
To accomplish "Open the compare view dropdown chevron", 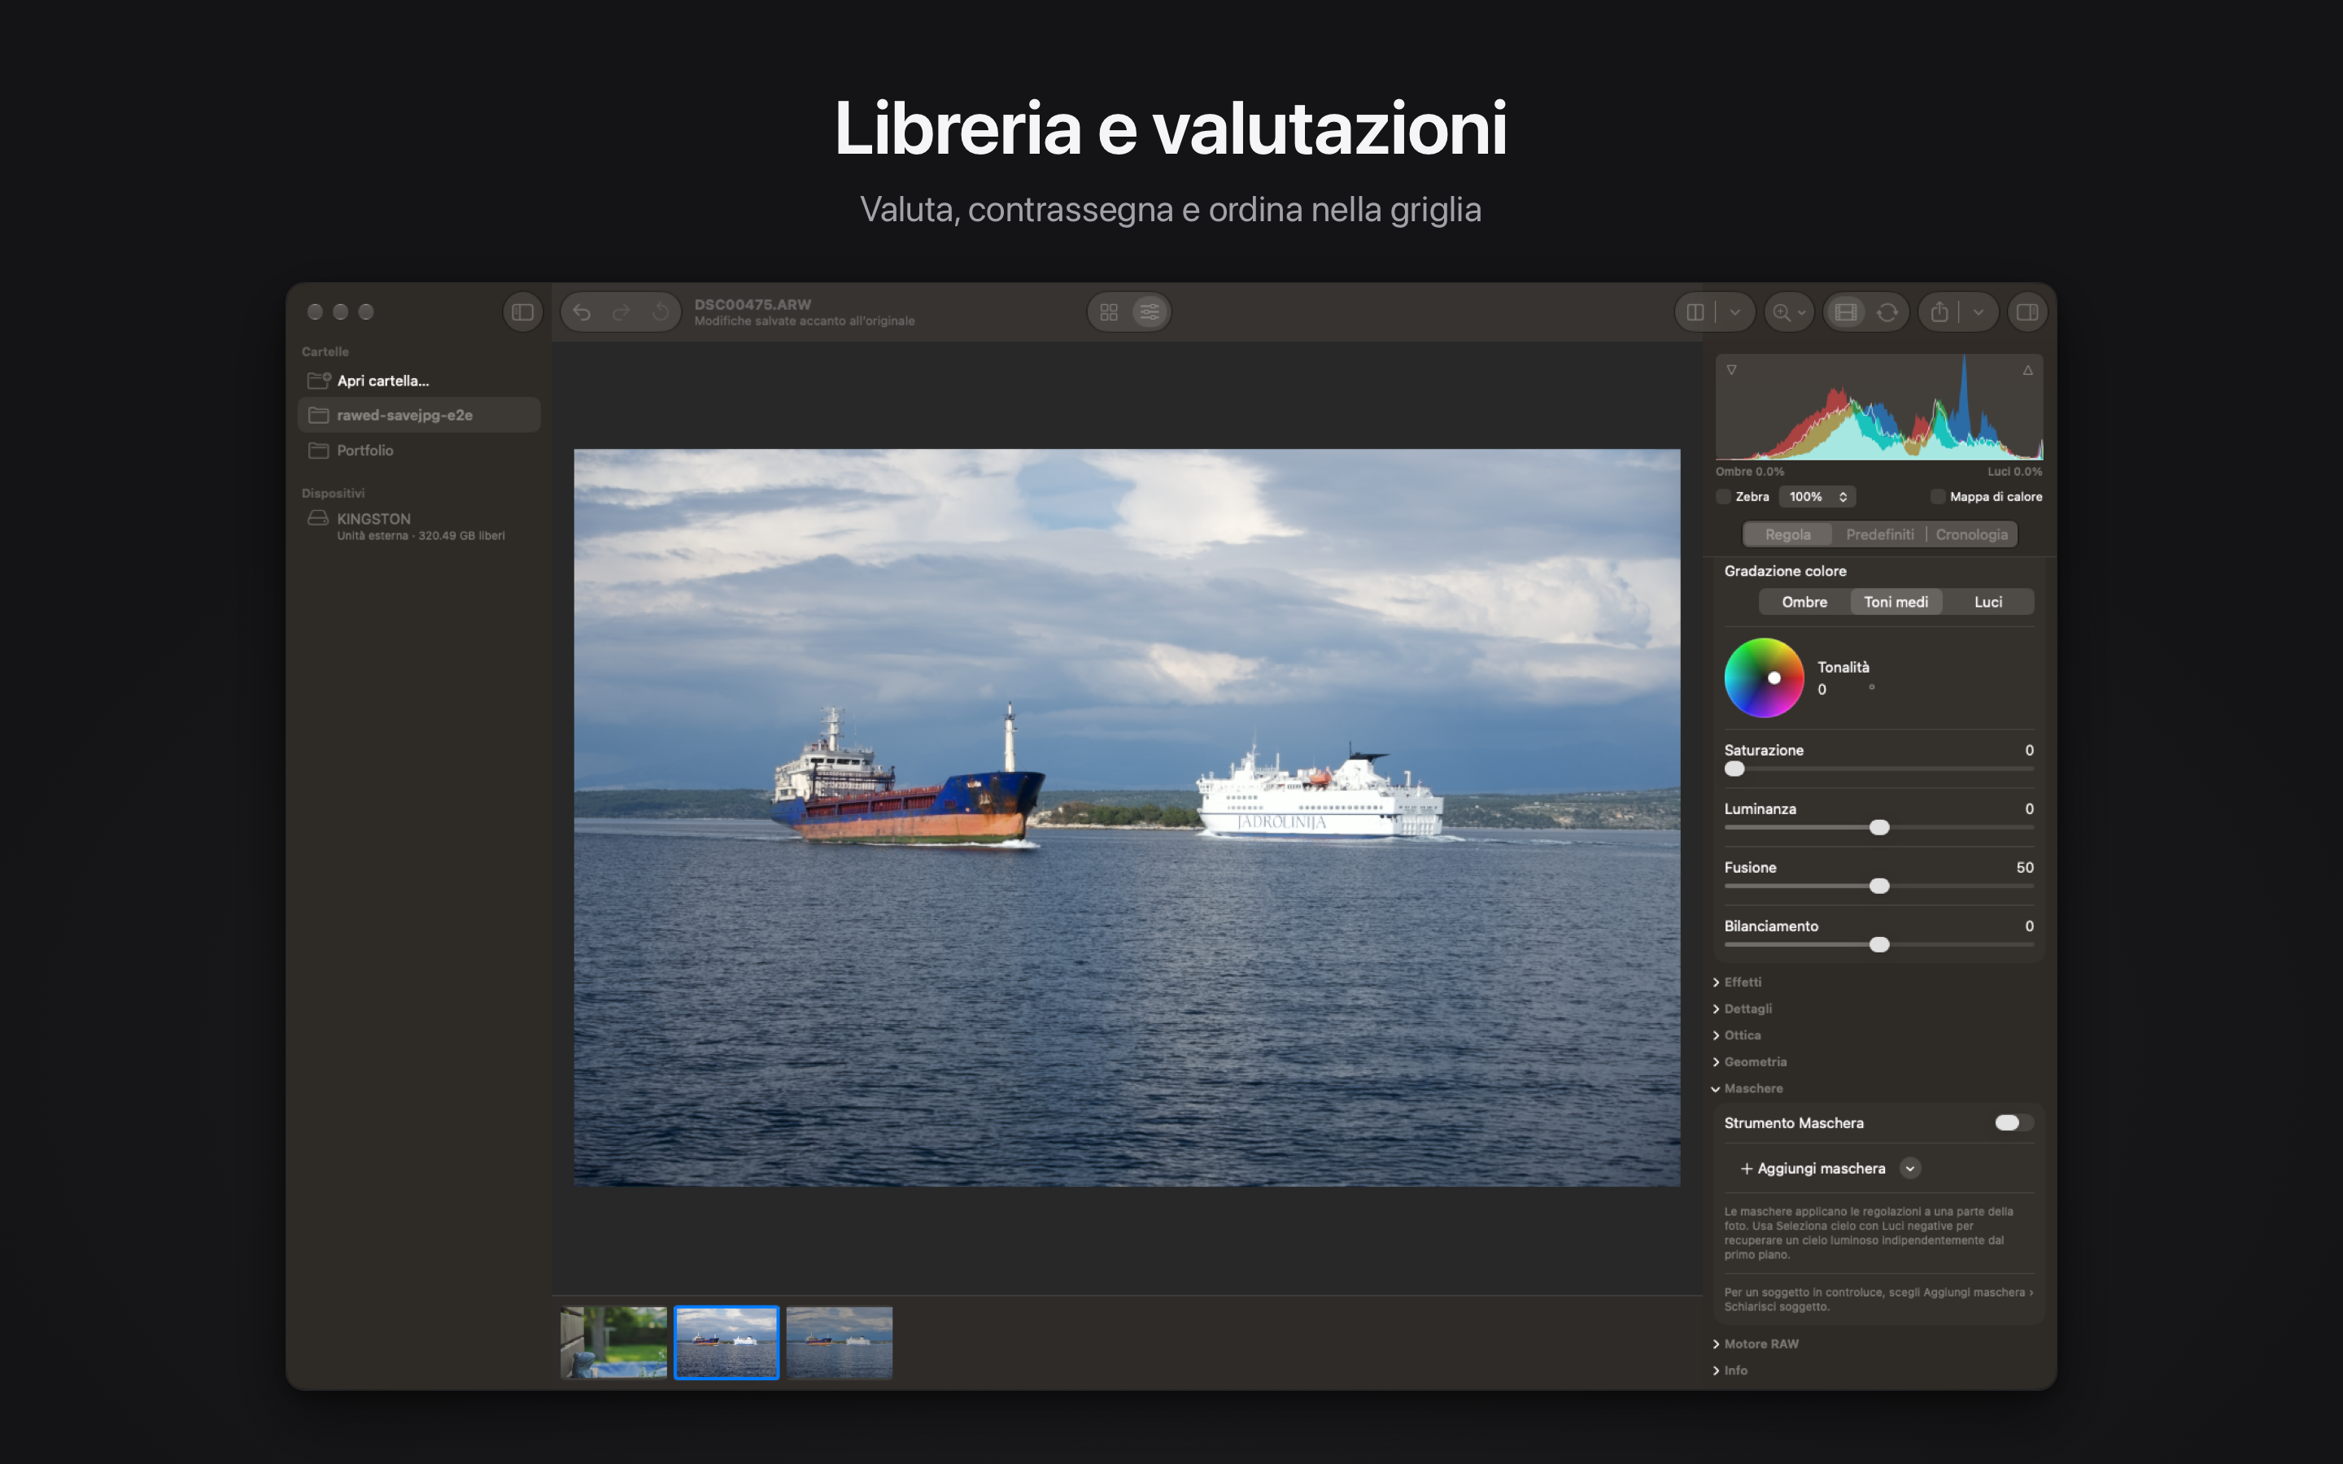I will tap(1735, 312).
